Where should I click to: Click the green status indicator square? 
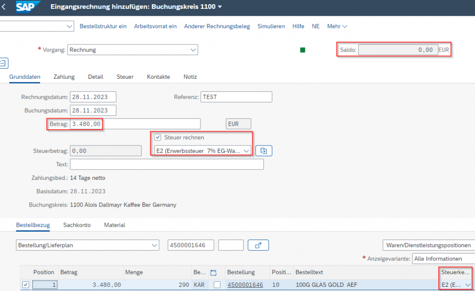click(302, 50)
